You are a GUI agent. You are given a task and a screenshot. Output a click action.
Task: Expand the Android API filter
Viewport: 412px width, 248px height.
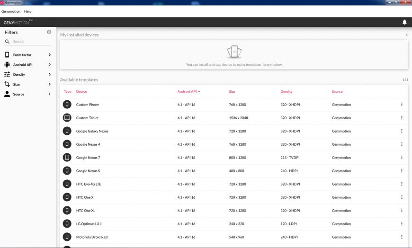[x=27, y=65]
